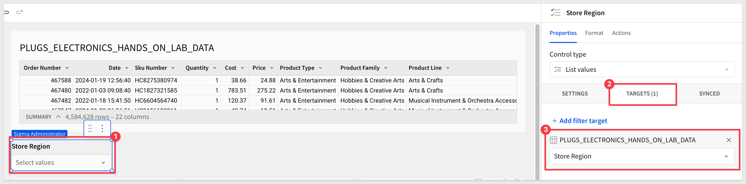This screenshot has height=184, width=746.
Task: Remove the PLUGS_ELECTRONICS filter target with the X
Action: pyautogui.click(x=729, y=140)
